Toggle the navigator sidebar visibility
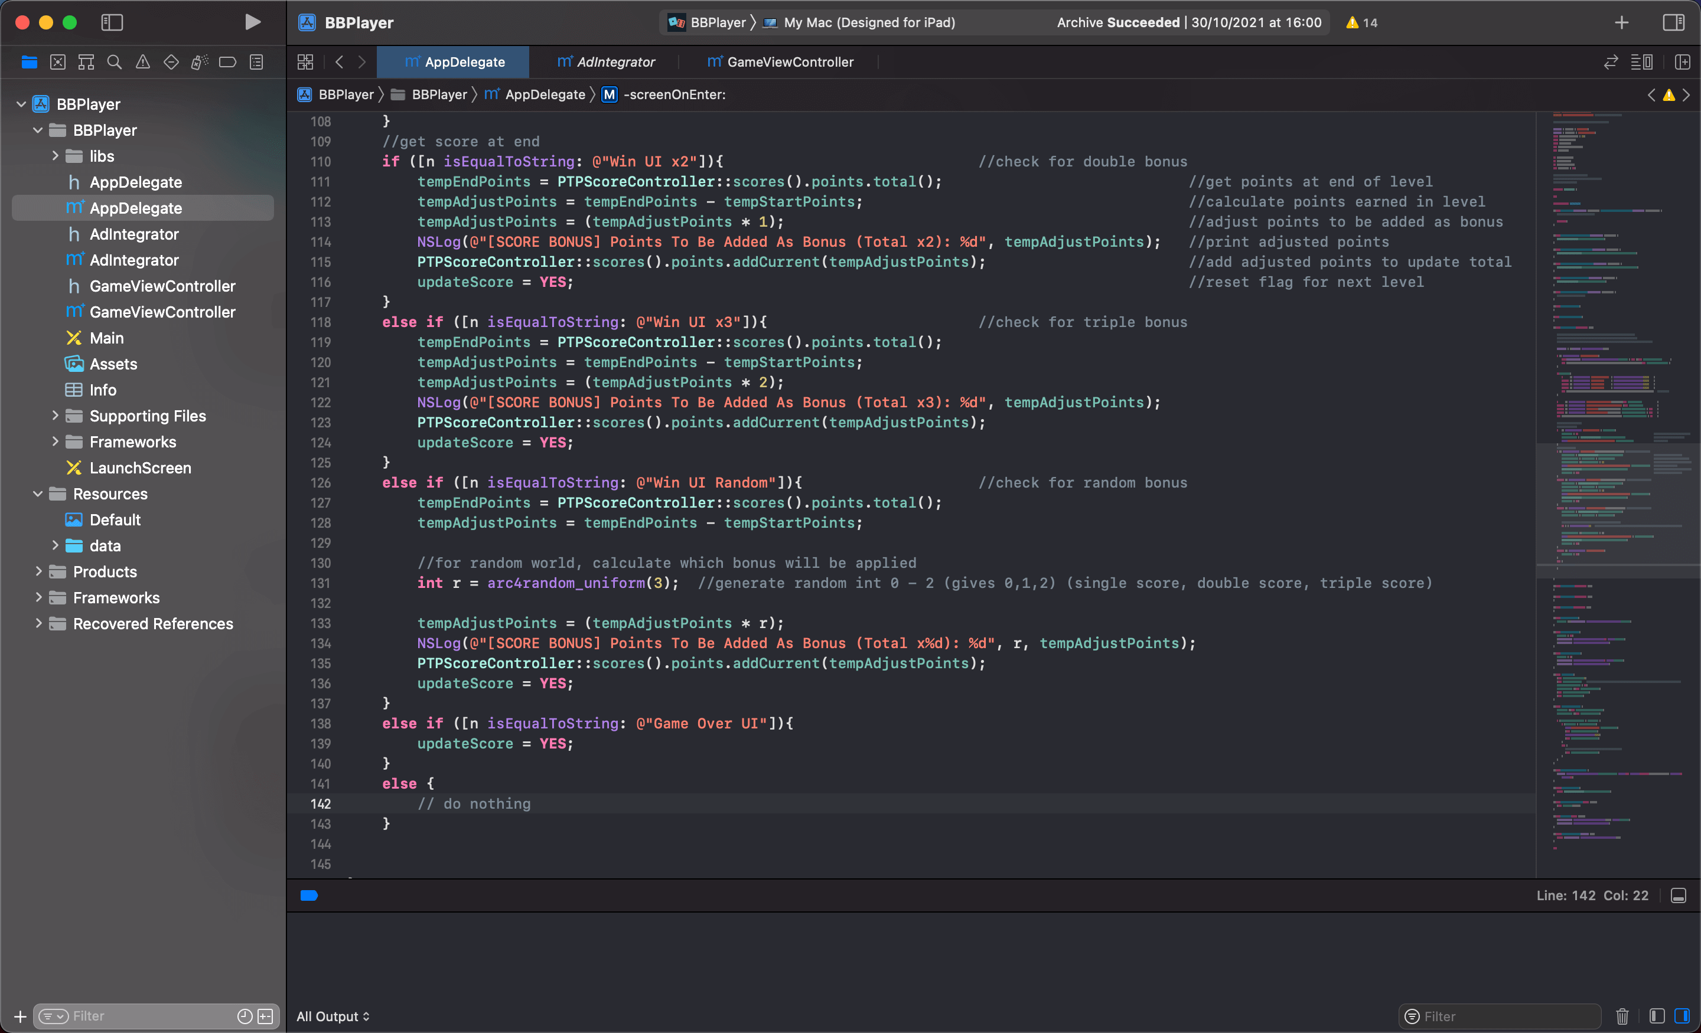 click(112, 22)
